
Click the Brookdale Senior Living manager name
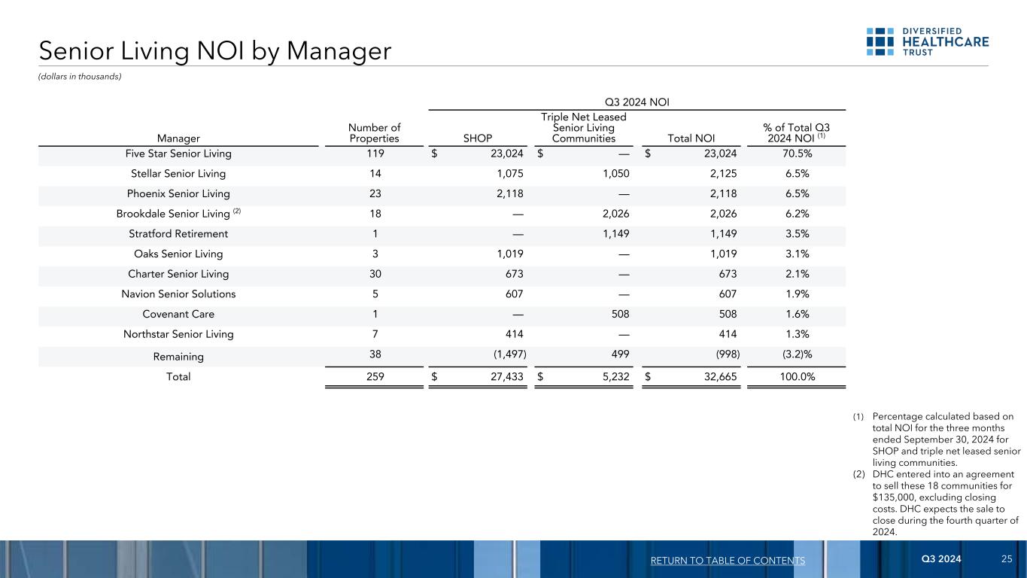click(173, 212)
